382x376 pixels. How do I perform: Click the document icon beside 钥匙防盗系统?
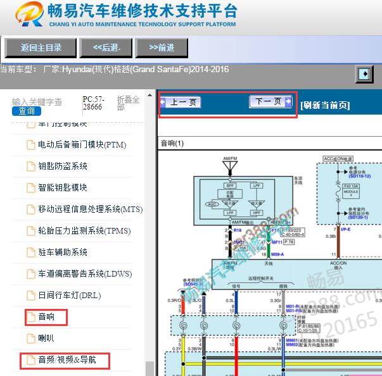point(31,166)
